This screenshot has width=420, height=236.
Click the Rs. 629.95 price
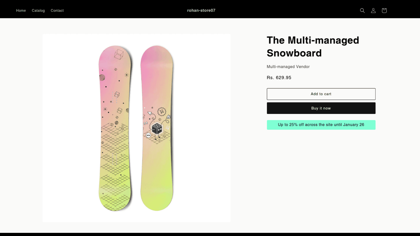279,78
